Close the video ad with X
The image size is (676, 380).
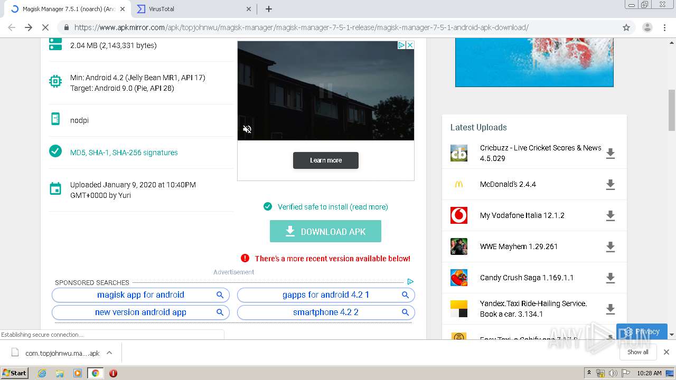pyautogui.click(x=410, y=45)
